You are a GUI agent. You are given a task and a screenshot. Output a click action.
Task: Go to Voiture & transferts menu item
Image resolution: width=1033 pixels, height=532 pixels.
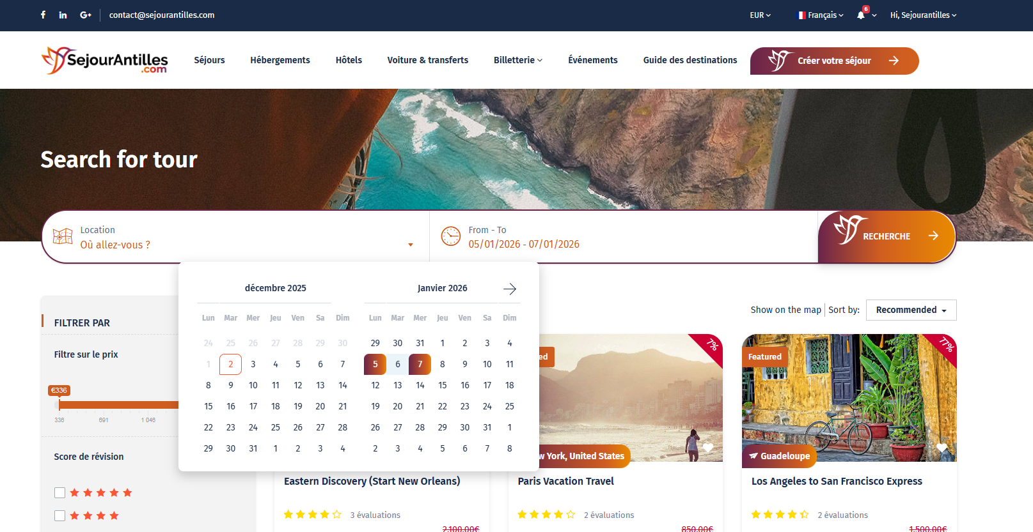(x=428, y=60)
